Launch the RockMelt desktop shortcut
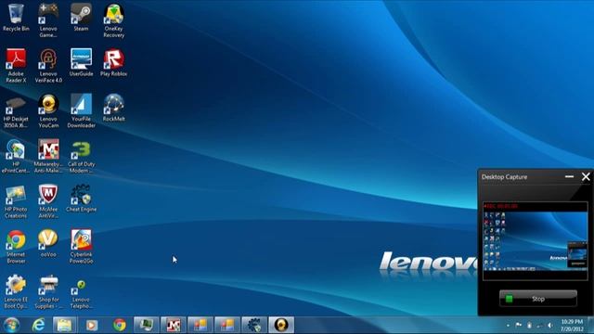Viewport: 594px width, 334px height. 113,108
